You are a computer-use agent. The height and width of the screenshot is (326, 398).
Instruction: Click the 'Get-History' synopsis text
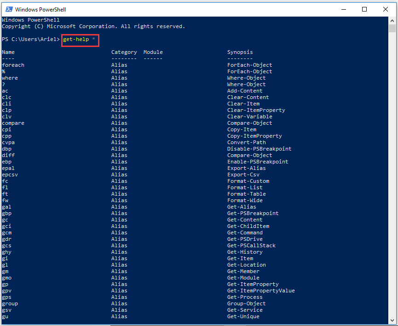245,252
